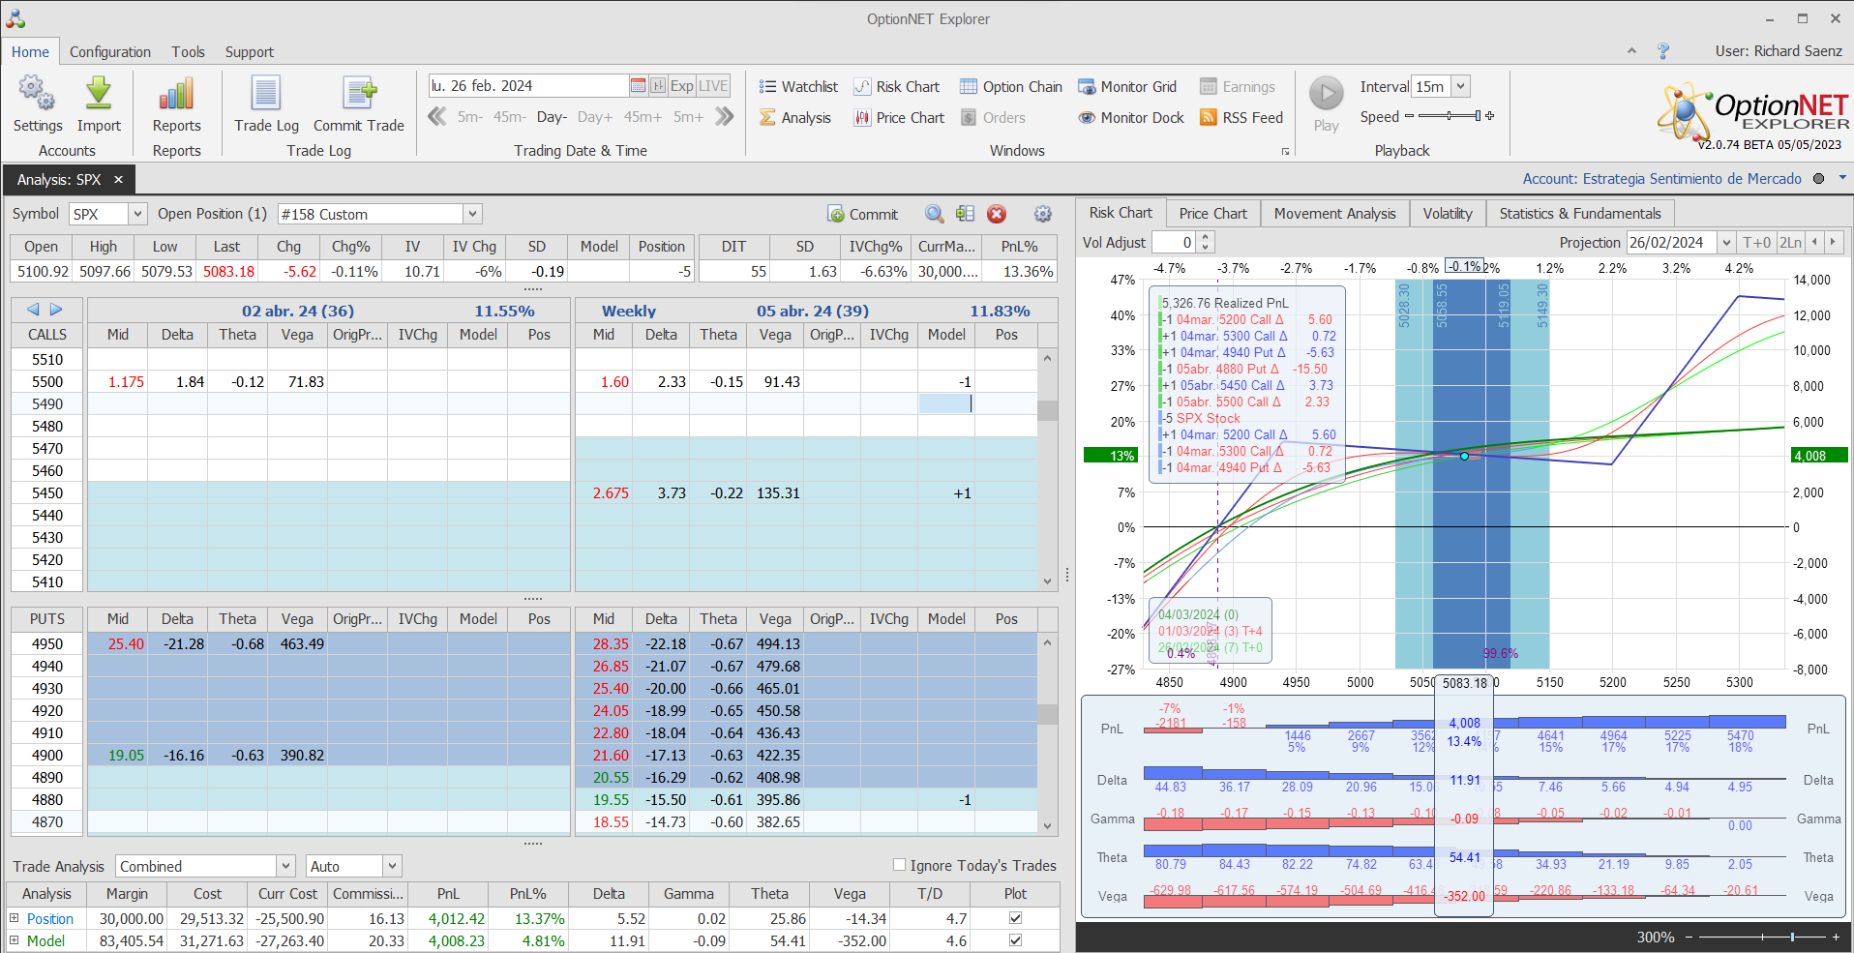Click the red delete position icon
The width and height of the screenshot is (1854, 953).
point(997,215)
